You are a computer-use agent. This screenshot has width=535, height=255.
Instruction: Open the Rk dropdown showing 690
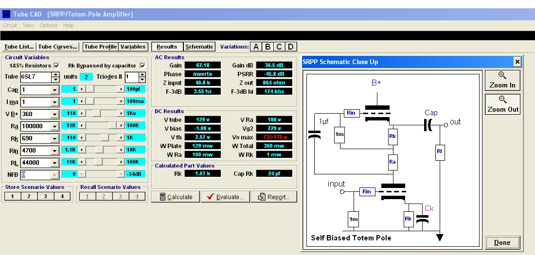(x=54, y=138)
